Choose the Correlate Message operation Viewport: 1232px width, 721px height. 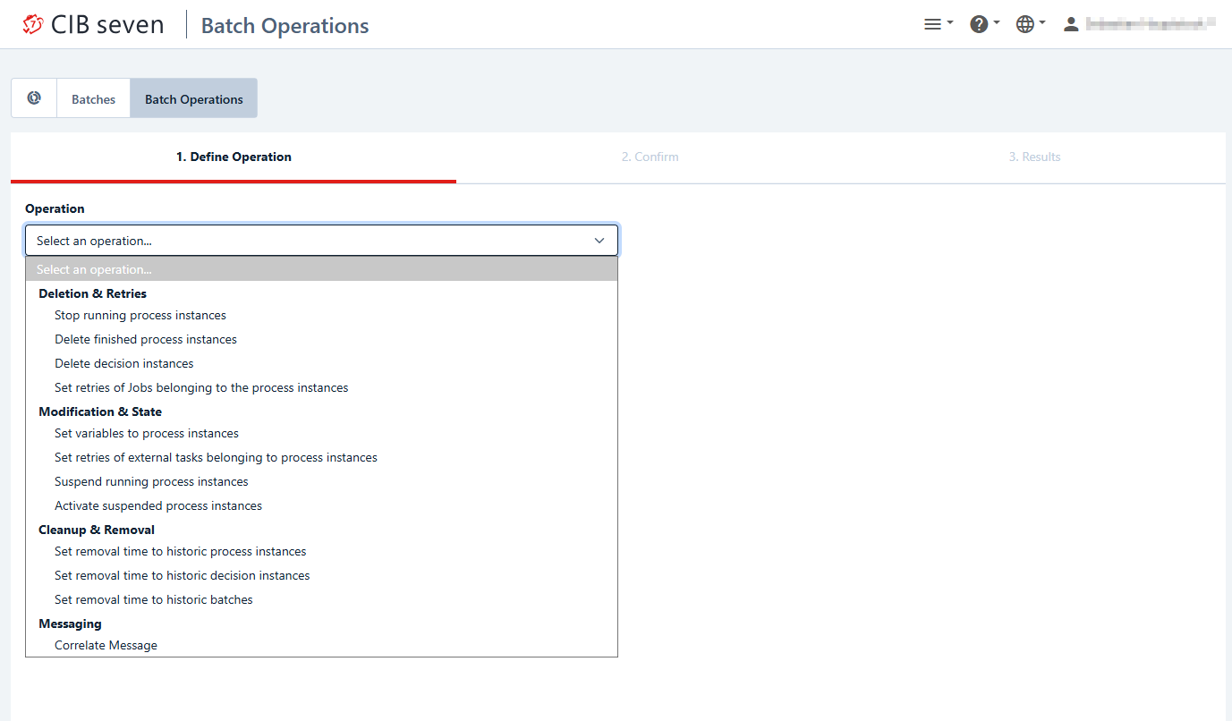106,645
